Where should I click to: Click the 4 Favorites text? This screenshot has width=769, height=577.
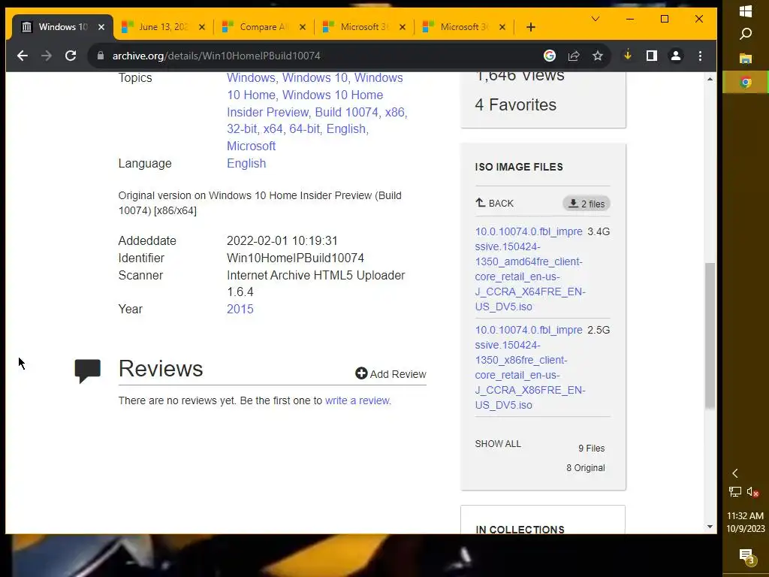click(515, 104)
